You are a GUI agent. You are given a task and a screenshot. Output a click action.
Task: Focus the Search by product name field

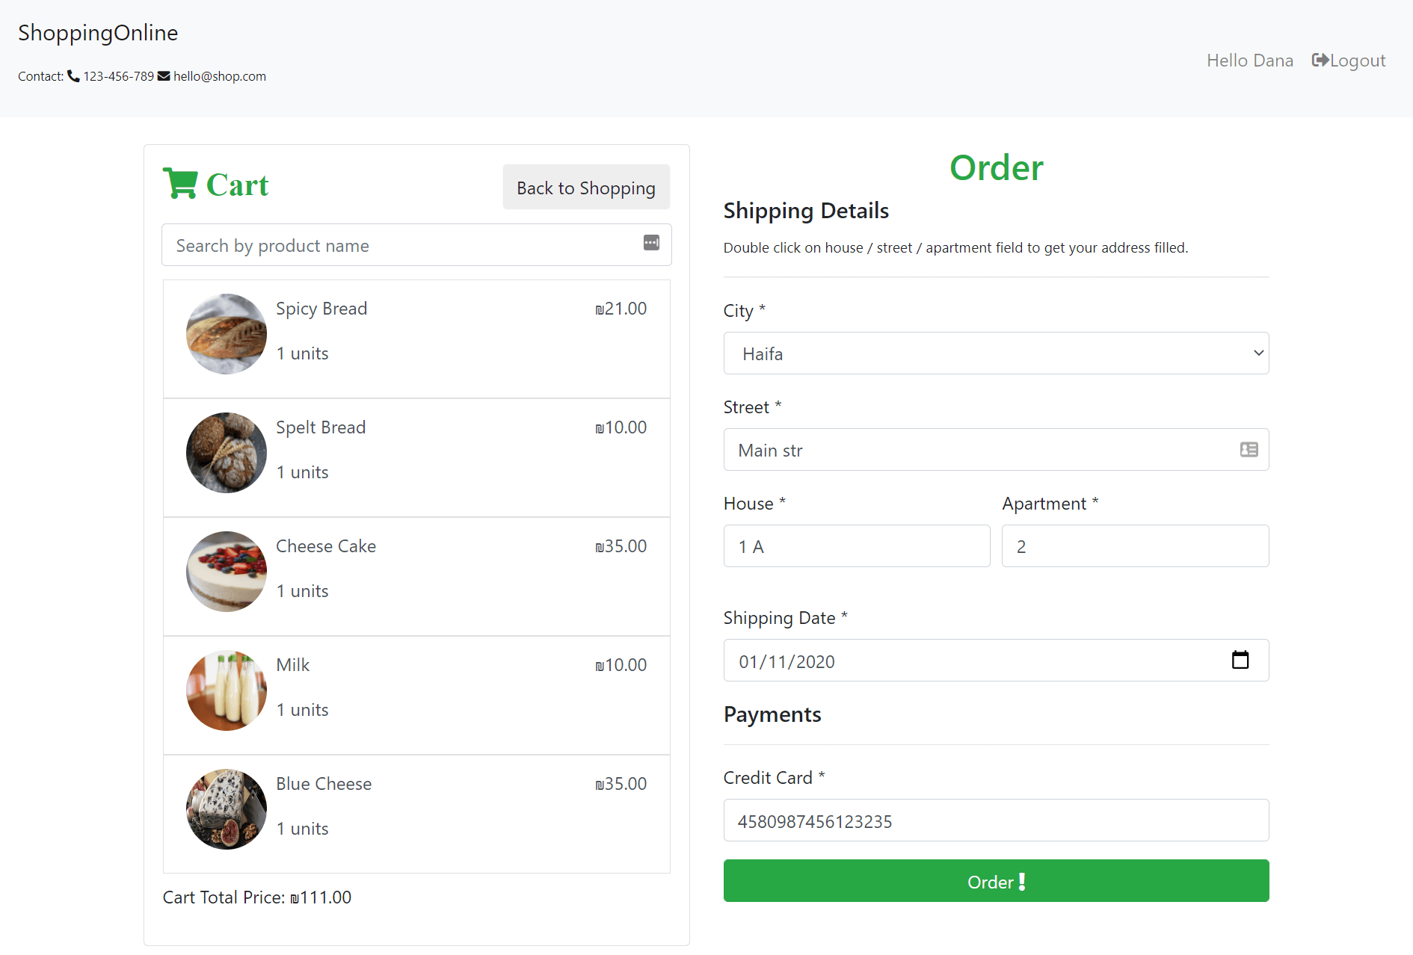coord(416,245)
